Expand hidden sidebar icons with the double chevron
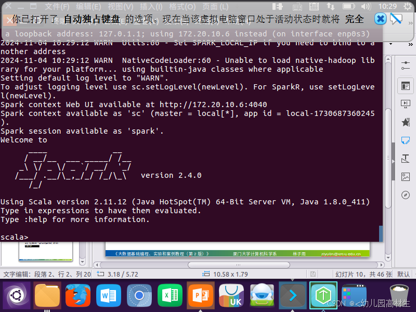This screenshot has height=312, width=416. pos(411,44)
